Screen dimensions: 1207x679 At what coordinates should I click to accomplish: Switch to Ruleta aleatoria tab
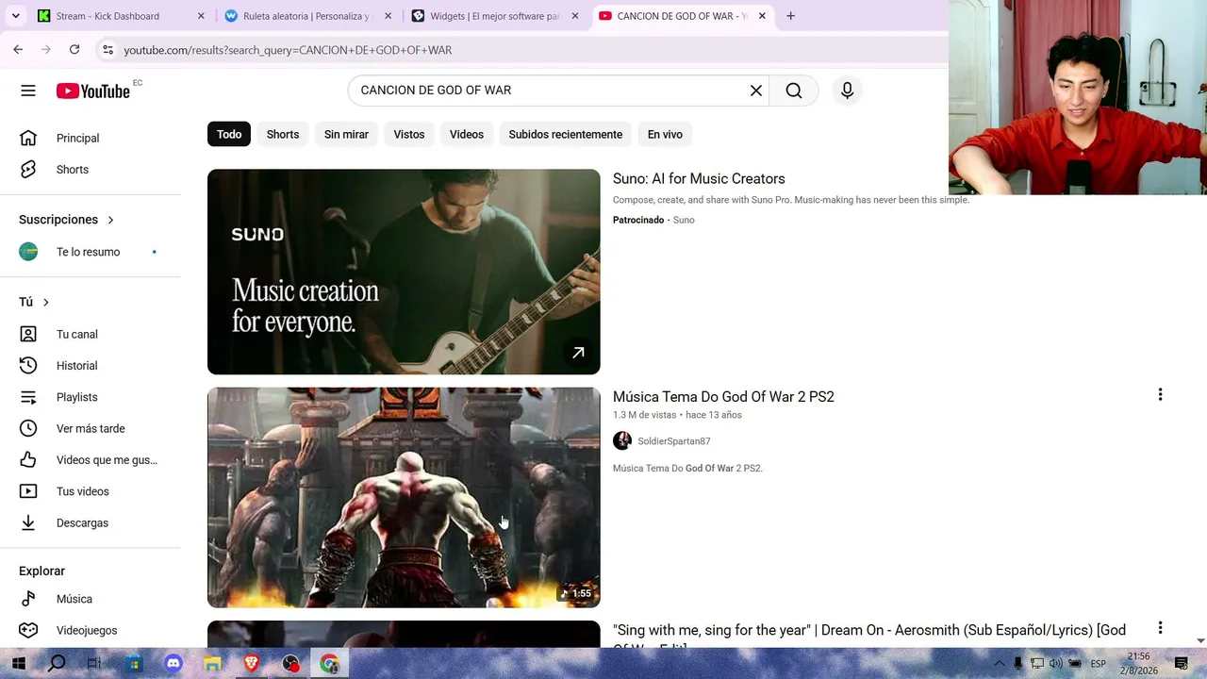[x=306, y=16]
